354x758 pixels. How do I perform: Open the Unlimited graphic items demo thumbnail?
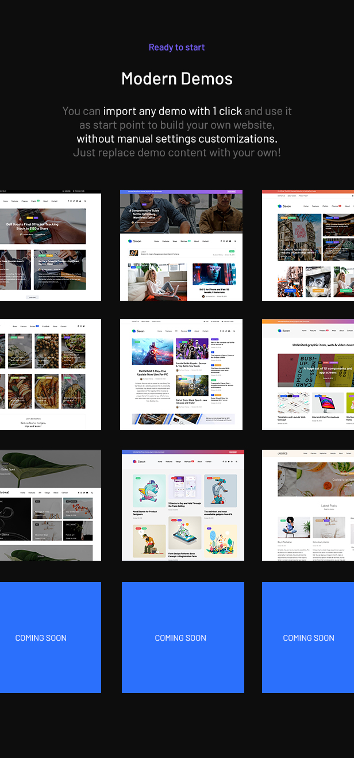coord(308,374)
